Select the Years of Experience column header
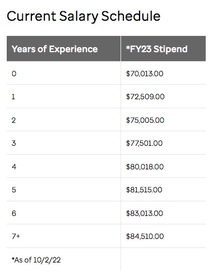This screenshot has height=276, width=213. click(64, 49)
